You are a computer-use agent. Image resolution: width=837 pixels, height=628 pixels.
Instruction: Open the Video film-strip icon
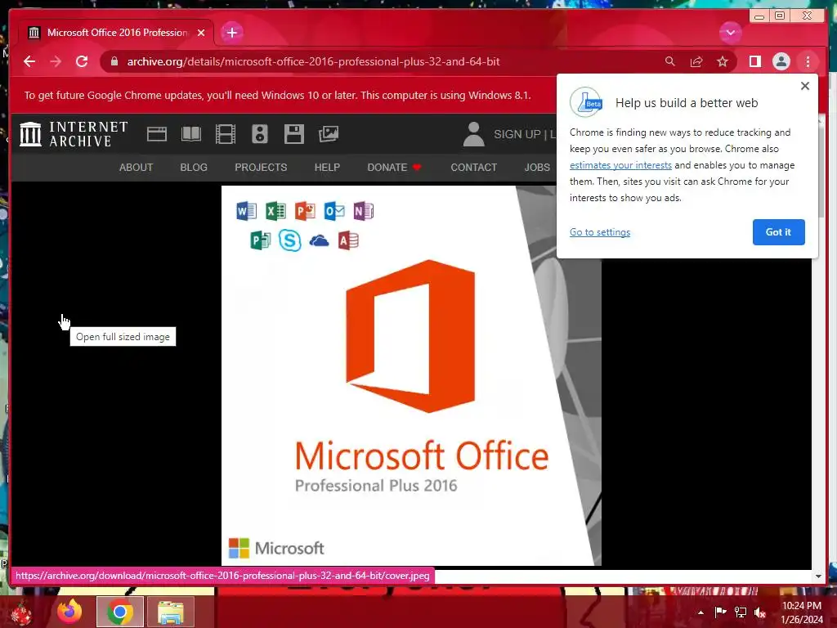(226, 133)
